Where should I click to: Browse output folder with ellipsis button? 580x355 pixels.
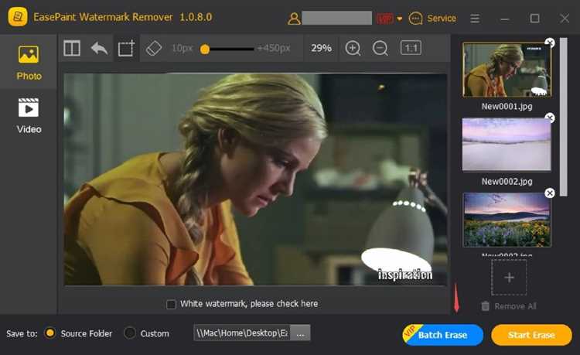(301, 333)
